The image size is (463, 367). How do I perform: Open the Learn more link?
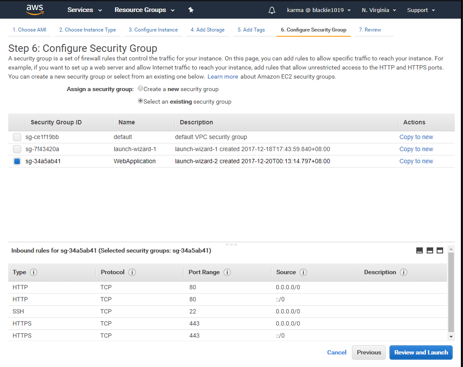point(223,76)
